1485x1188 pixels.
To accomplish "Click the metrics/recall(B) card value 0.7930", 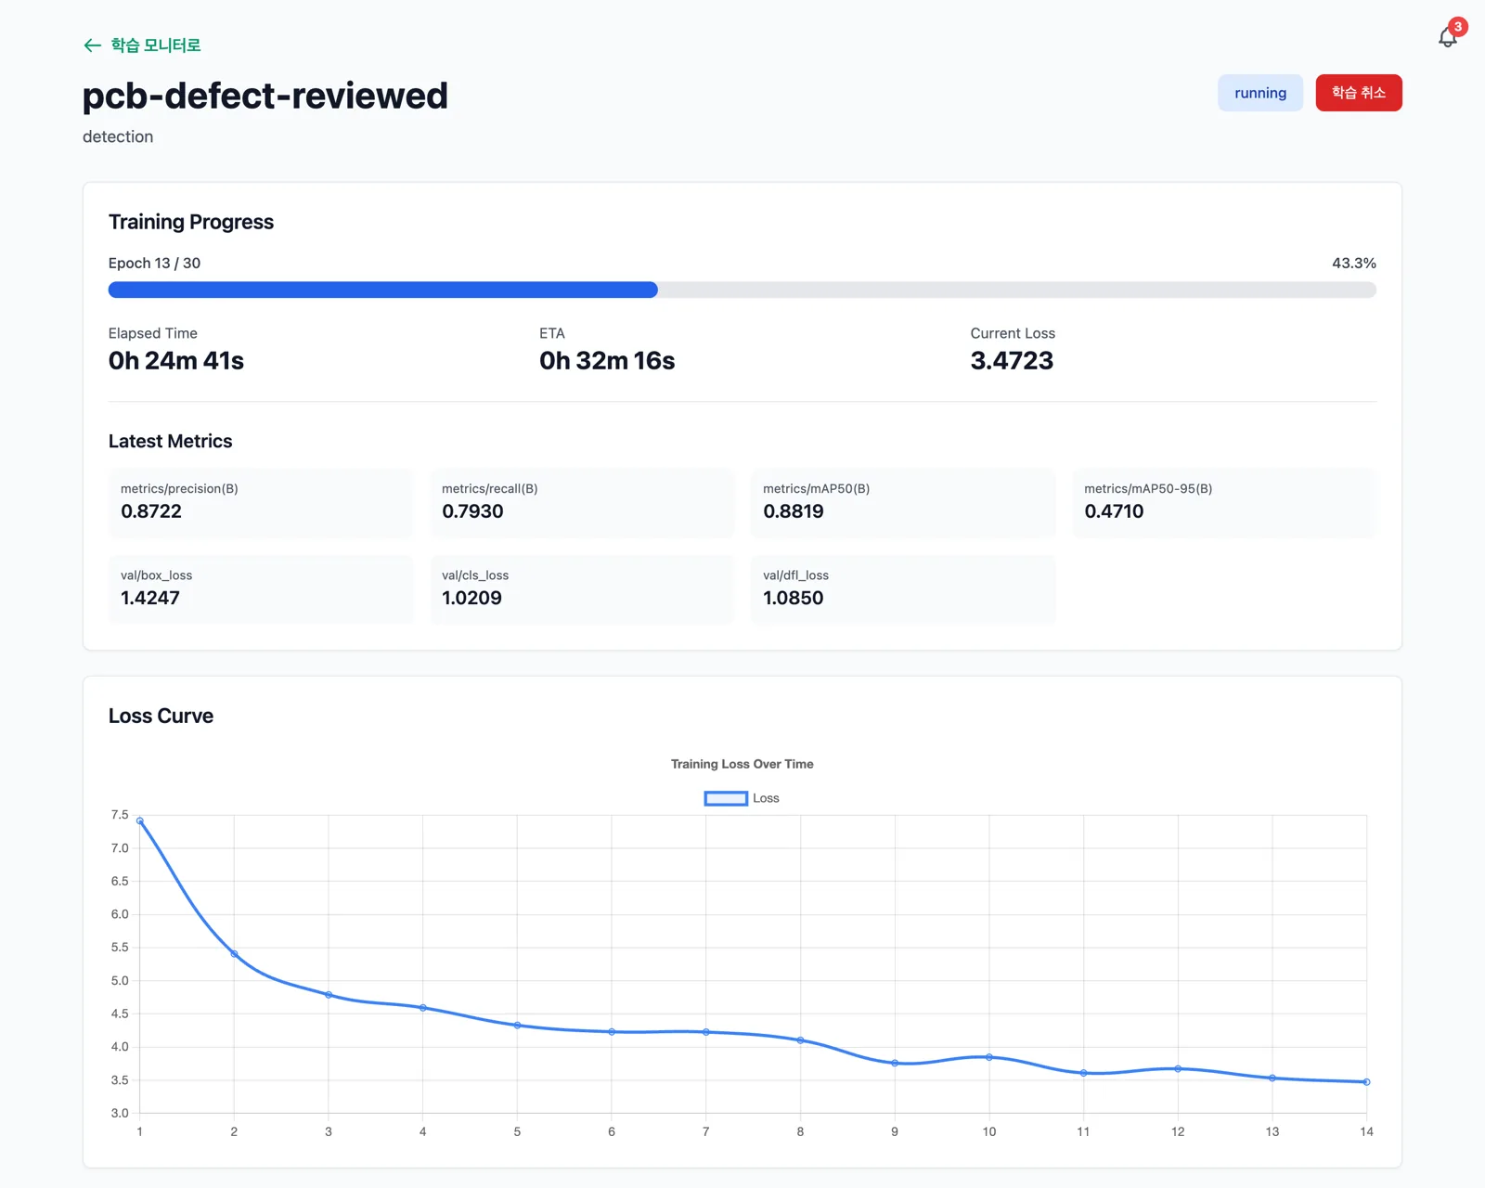I will click(472, 511).
